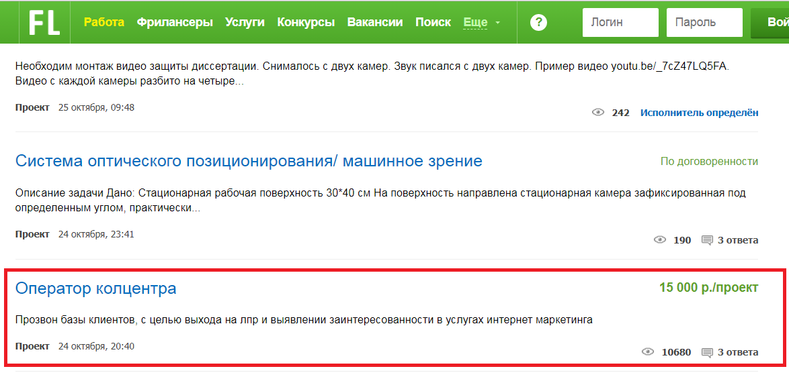Click Проект label beside 24 октября, 20:40
The image size is (789, 379).
[32, 346]
